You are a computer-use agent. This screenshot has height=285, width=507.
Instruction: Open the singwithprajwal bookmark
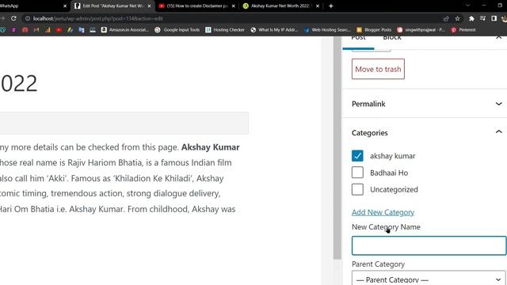tap(421, 30)
